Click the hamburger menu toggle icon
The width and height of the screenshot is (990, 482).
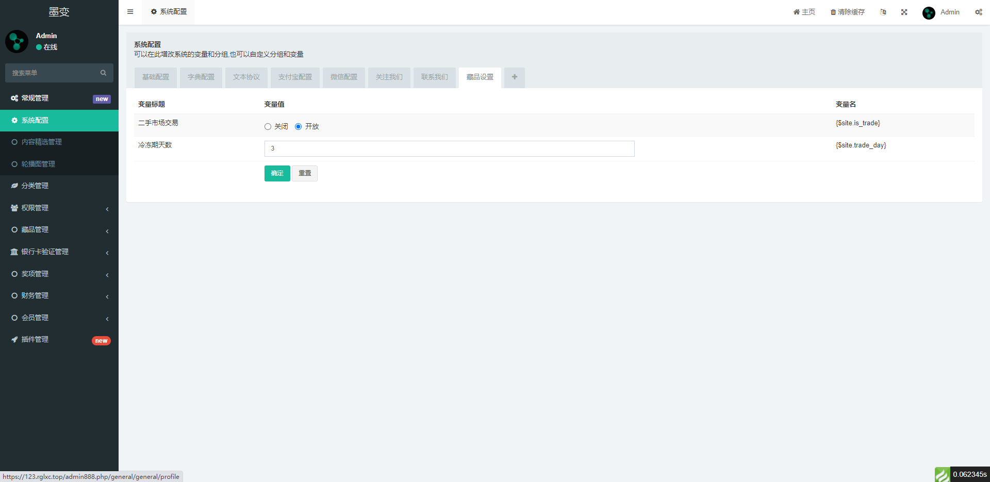point(130,12)
